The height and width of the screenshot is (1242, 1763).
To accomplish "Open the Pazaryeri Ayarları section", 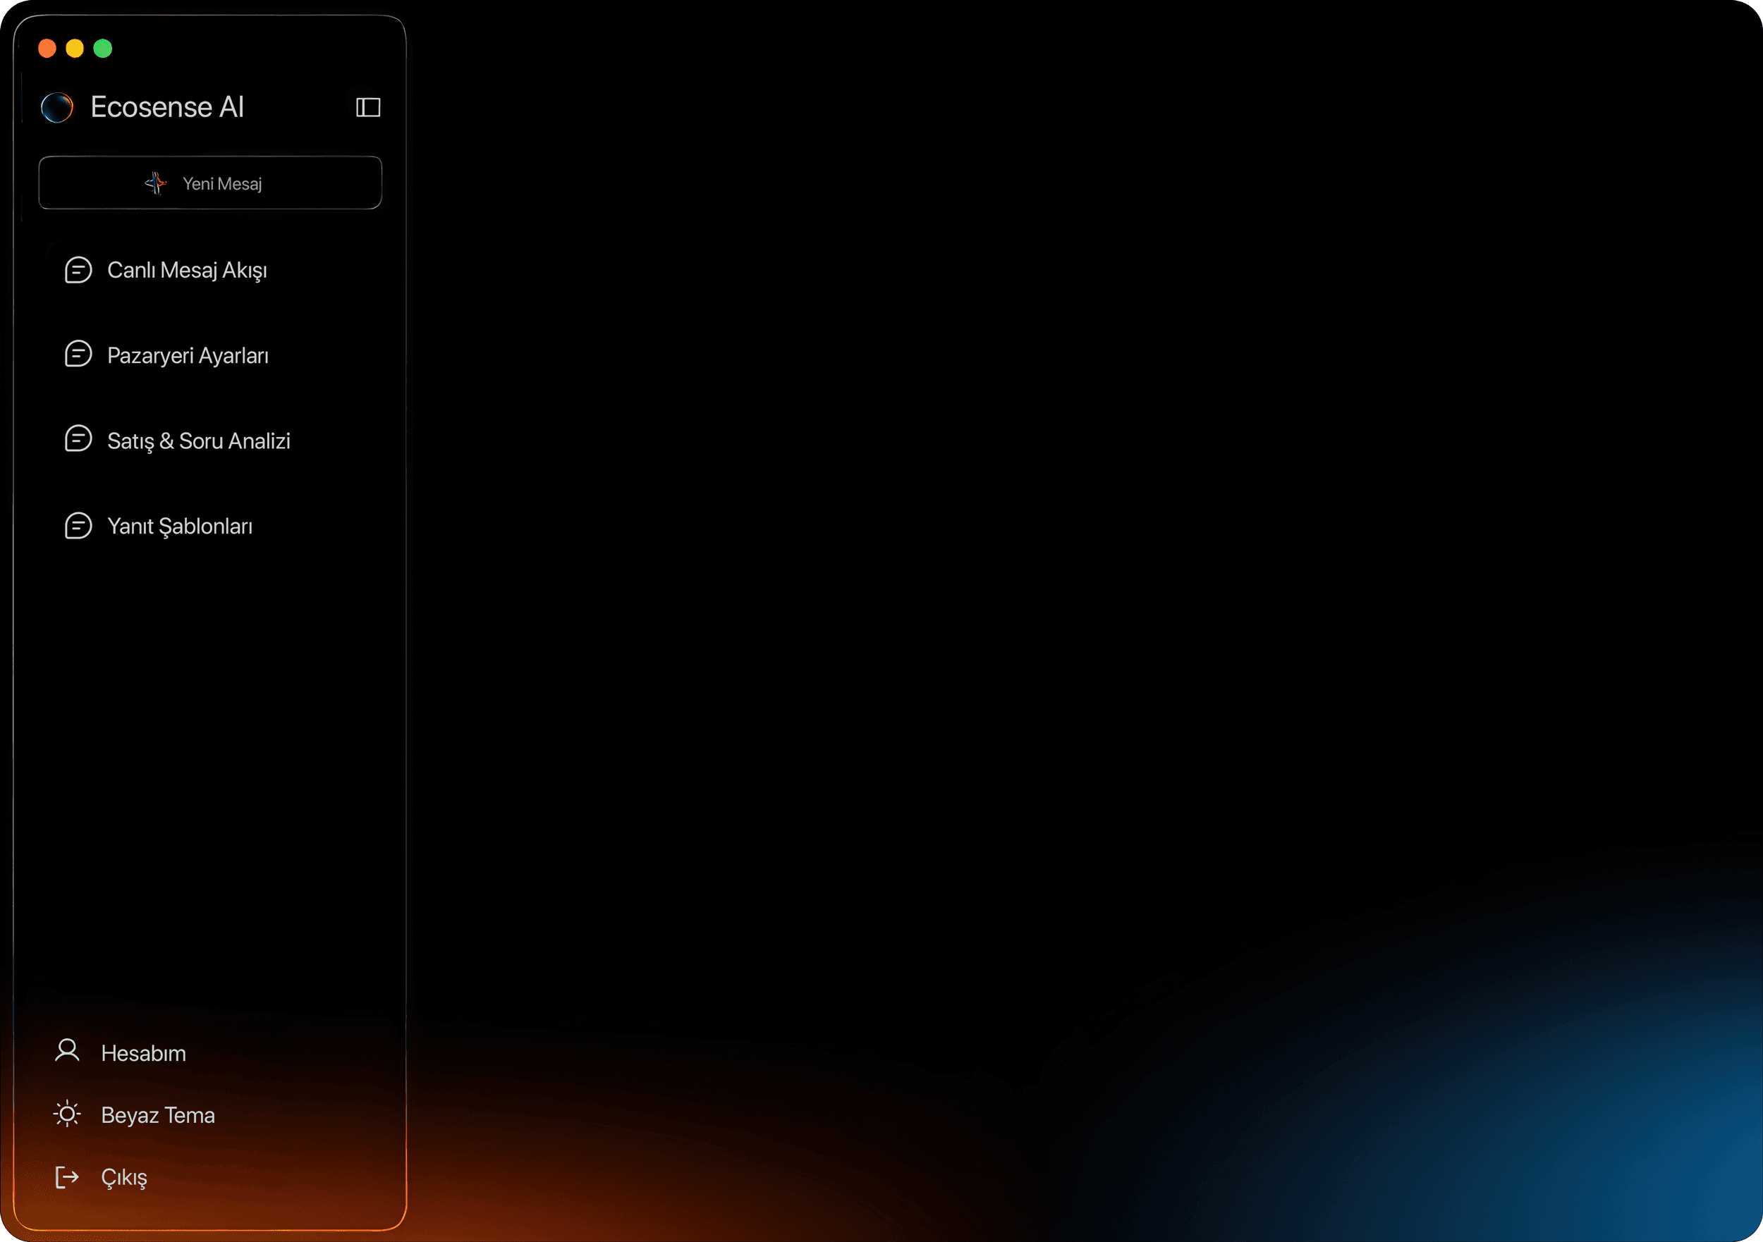I will (188, 356).
